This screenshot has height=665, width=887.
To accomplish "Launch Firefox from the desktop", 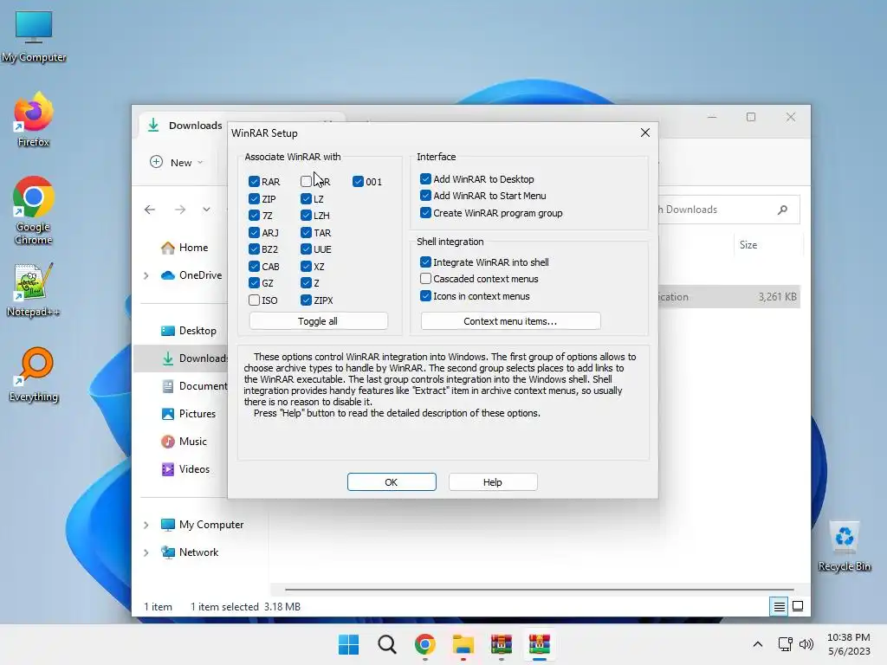I will coord(34,119).
